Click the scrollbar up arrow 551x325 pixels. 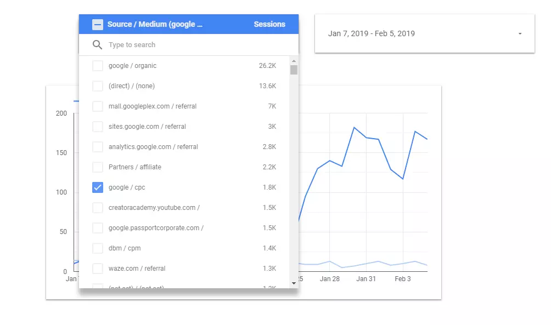pyautogui.click(x=294, y=61)
